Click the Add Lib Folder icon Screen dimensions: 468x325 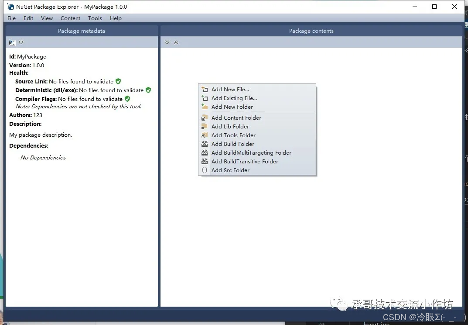coord(205,126)
